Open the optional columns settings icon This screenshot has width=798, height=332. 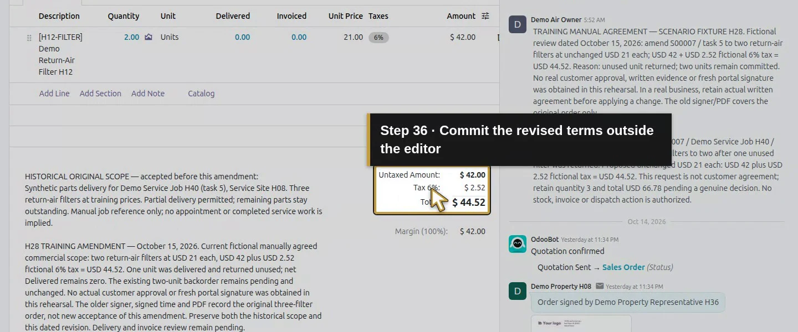[x=485, y=16]
